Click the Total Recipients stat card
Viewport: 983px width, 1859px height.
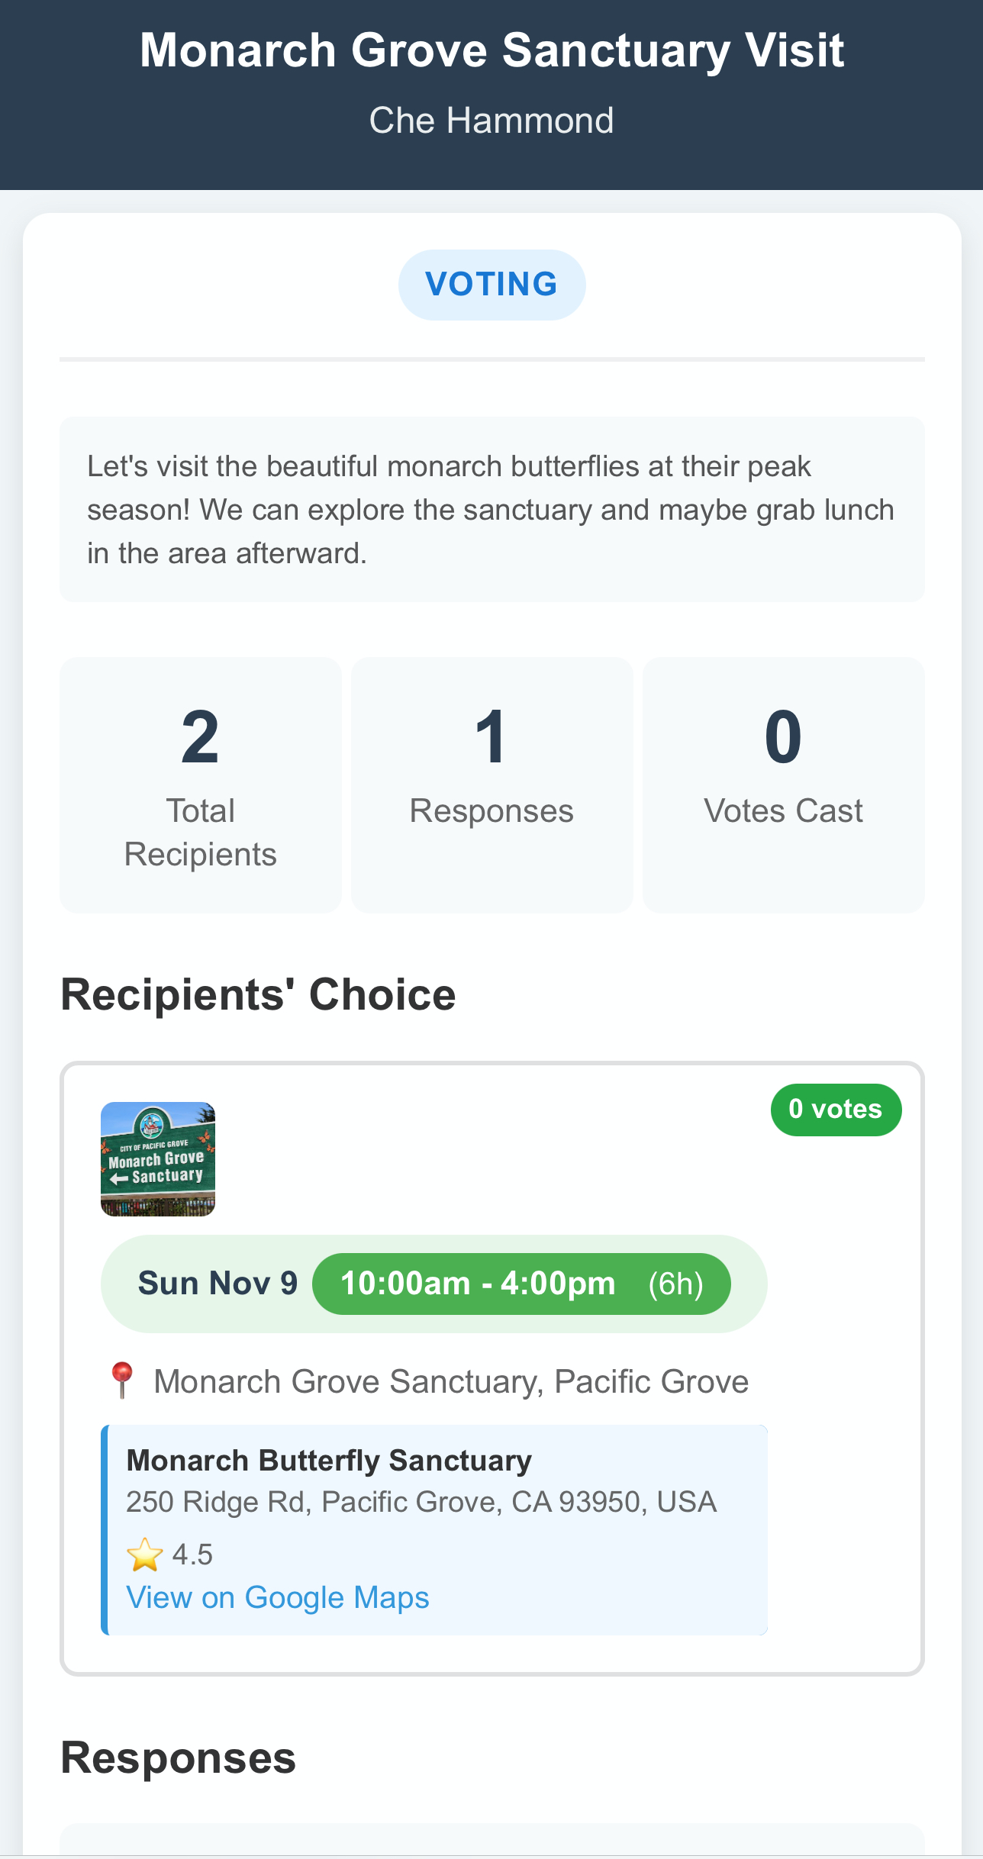pos(201,785)
